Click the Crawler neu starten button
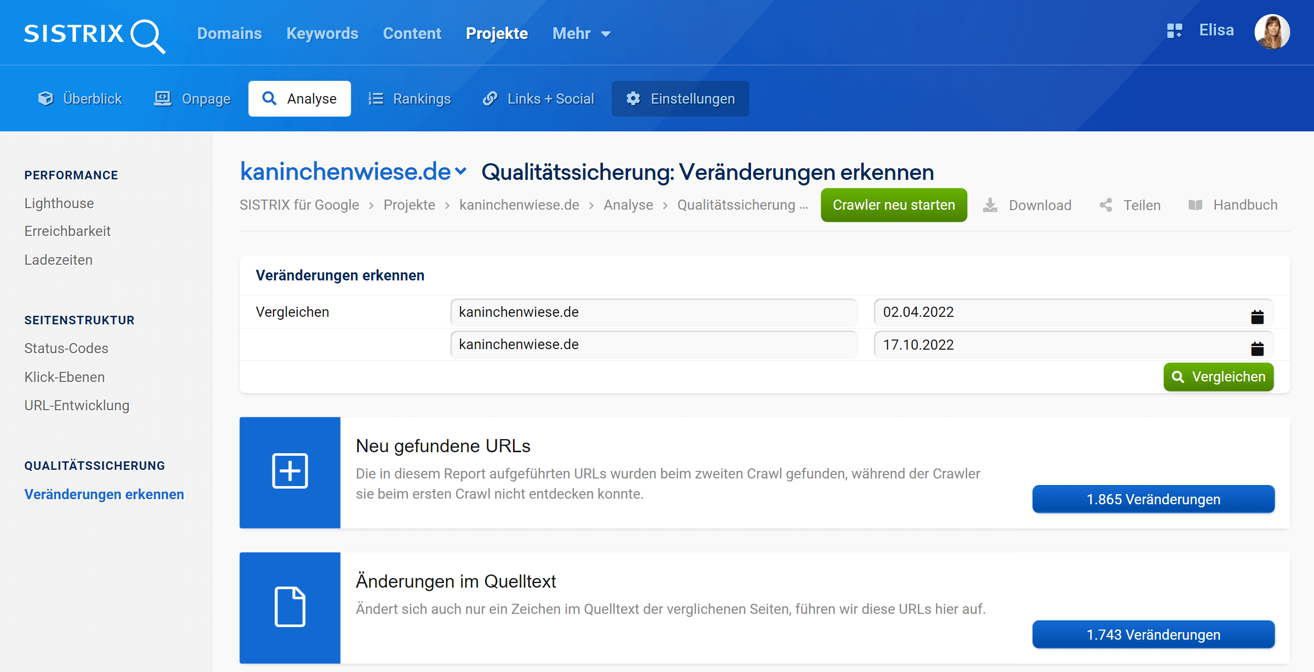This screenshot has width=1314, height=672. [894, 205]
